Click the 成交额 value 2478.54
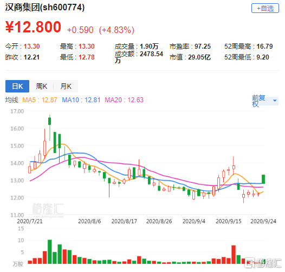The image size is (285, 272). pos(151,54)
